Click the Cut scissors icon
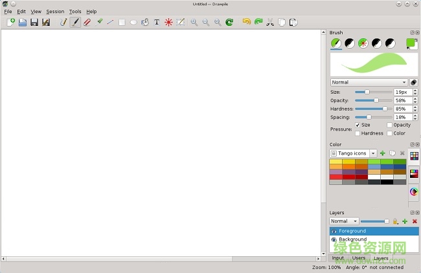Viewport: 421px width, 273px height. [270, 22]
